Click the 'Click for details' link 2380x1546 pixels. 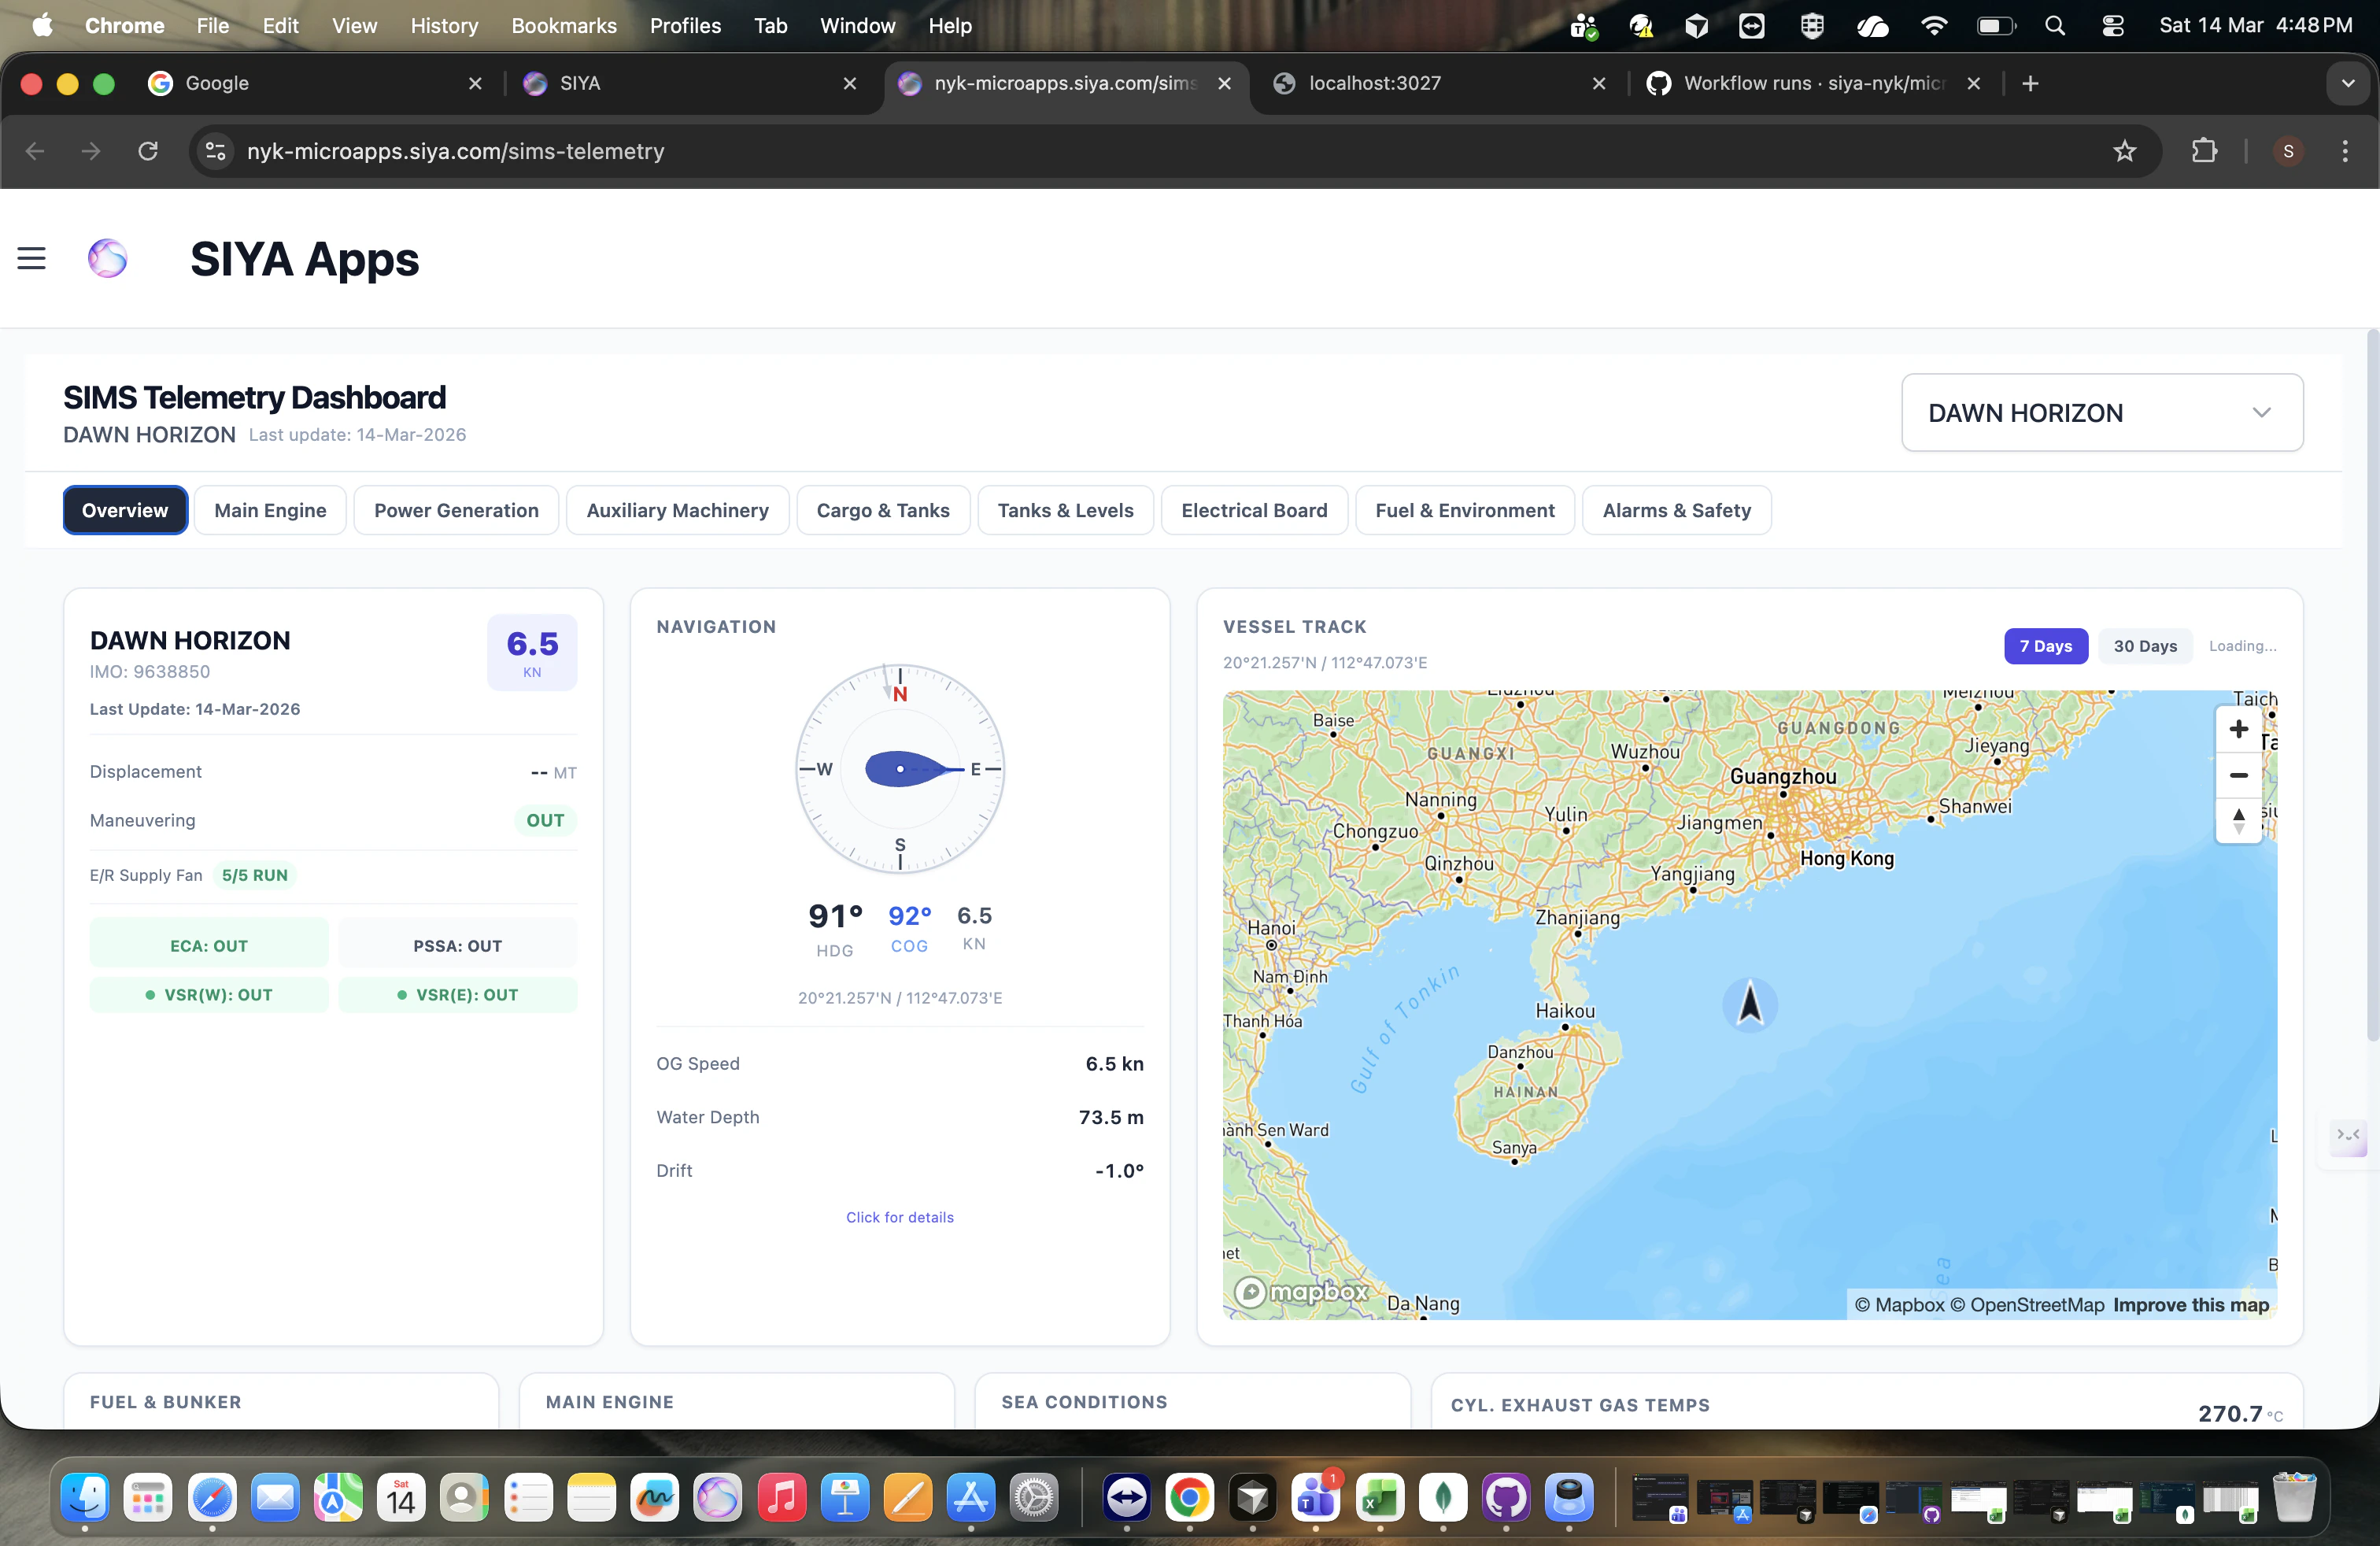899,1217
